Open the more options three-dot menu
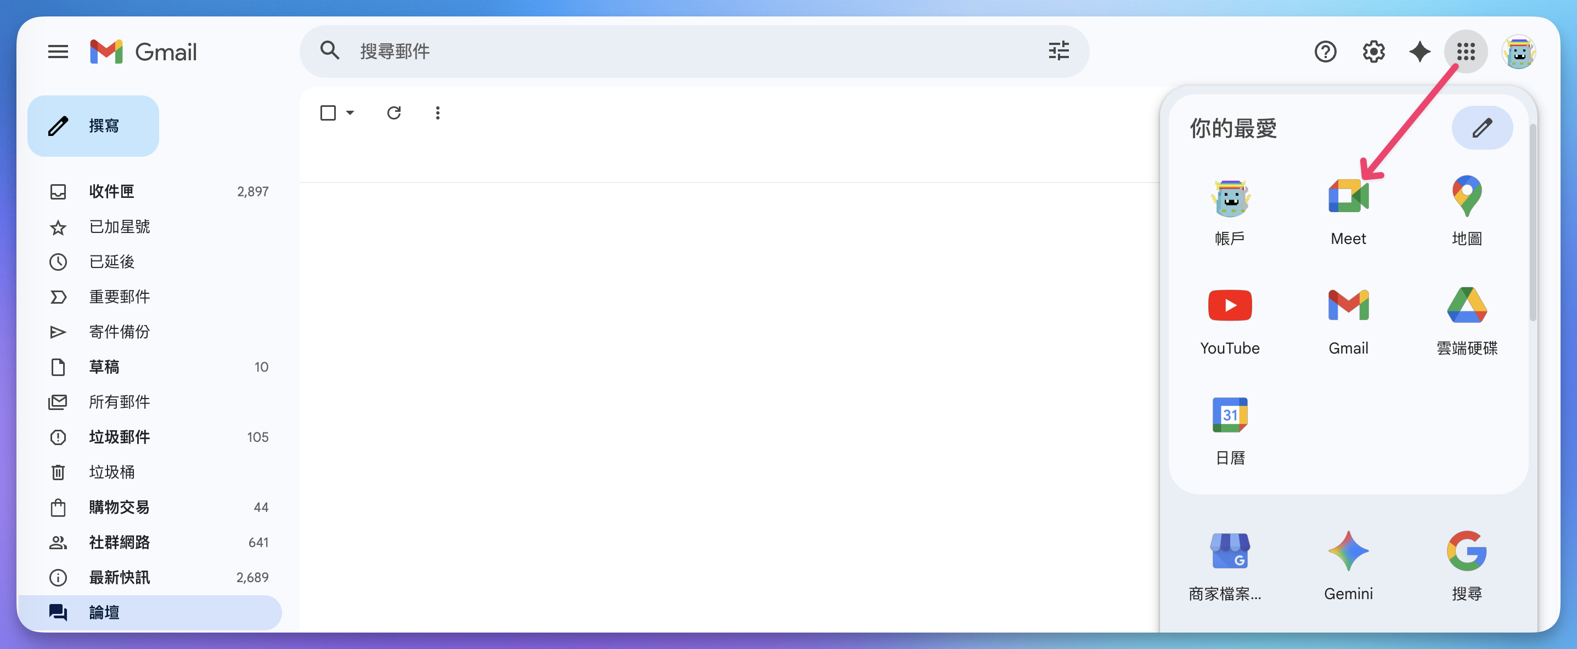Viewport: 1577px width, 649px height. click(x=437, y=113)
